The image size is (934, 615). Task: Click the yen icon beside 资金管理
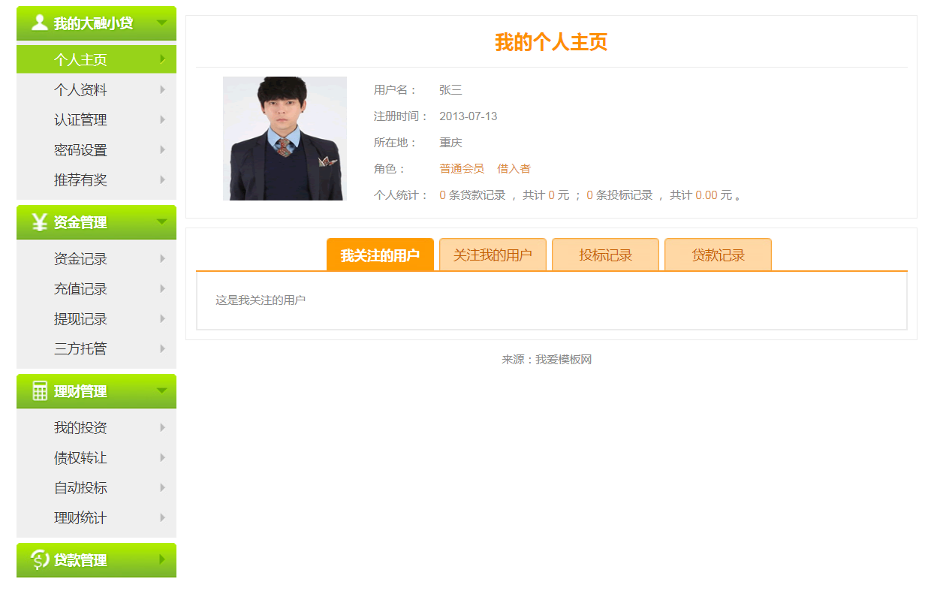40,222
